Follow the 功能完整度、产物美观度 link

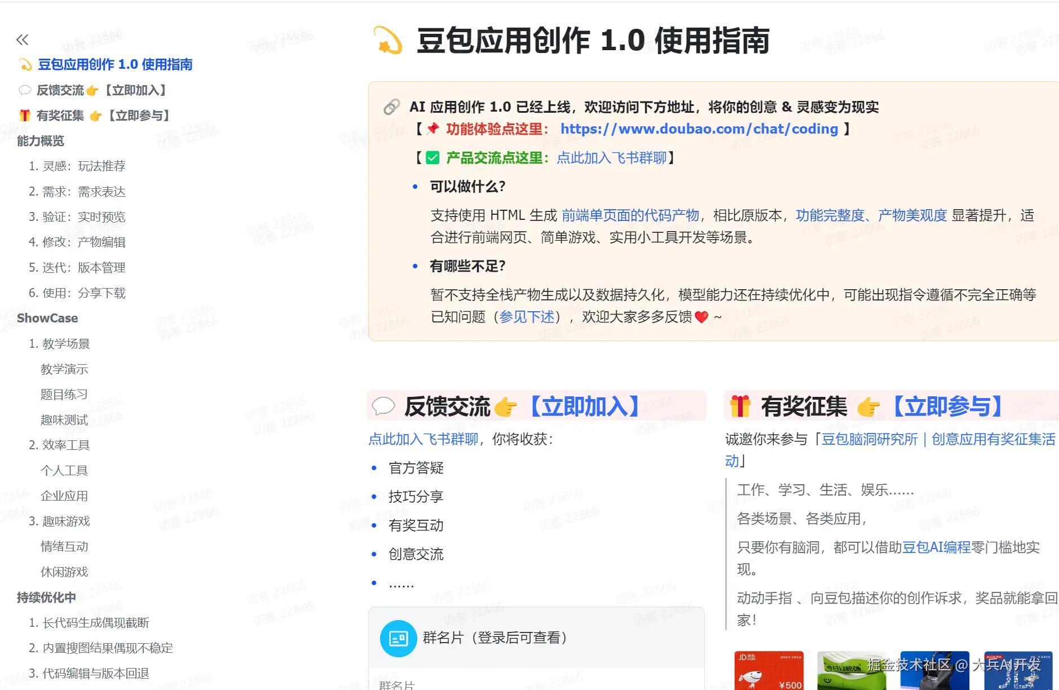[871, 215]
